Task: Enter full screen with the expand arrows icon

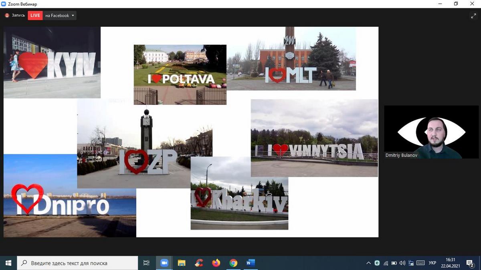Action: [x=473, y=16]
